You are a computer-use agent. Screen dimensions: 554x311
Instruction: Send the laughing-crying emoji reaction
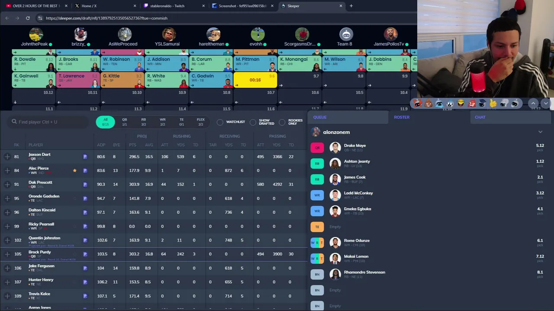click(461, 104)
